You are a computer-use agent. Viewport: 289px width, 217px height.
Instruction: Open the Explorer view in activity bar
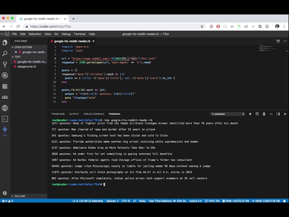(x=5, y=42)
